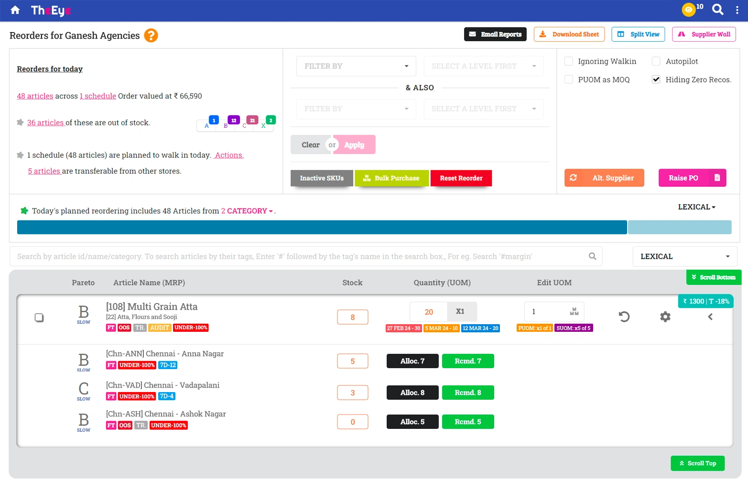The image size is (748, 481).
Task: Open search from the top navigation bar
Action: [717, 10]
